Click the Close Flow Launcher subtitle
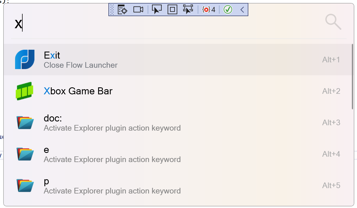Viewport: 357px width, 208px height. click(81, 65)
